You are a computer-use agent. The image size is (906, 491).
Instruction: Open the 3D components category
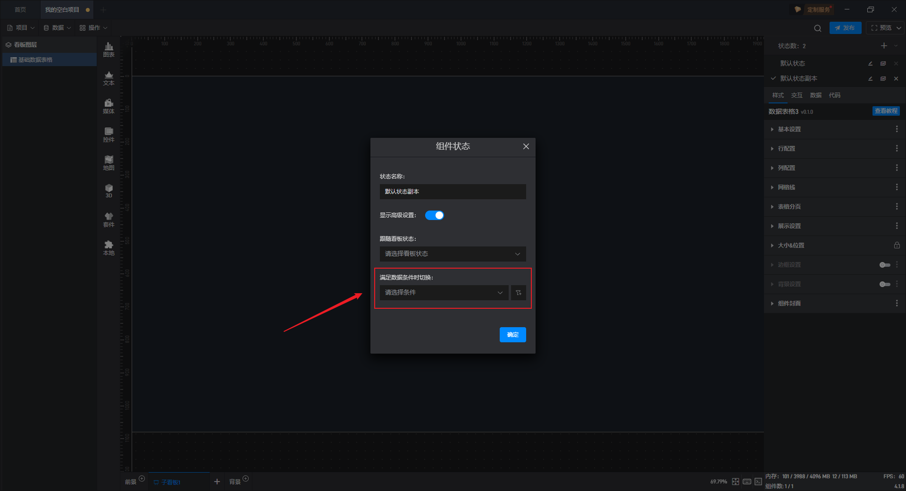coord(109,191)
